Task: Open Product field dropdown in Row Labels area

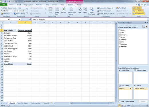Action: (x=131, y=88)
